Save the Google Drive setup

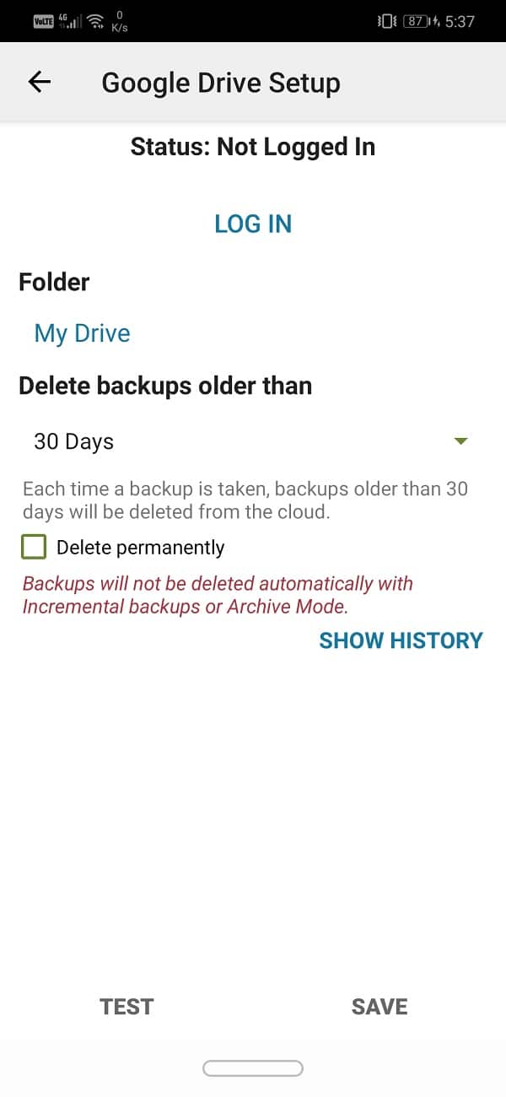(x=379, y=1006)
